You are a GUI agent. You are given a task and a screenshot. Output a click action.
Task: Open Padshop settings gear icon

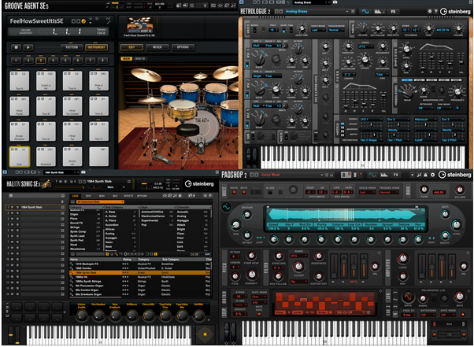coord(432,175)
